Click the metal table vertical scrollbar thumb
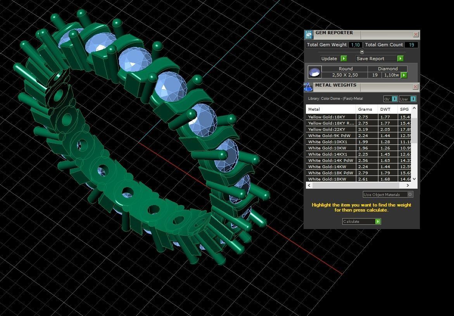Screen dimensions: 454x316 point(414,130)
